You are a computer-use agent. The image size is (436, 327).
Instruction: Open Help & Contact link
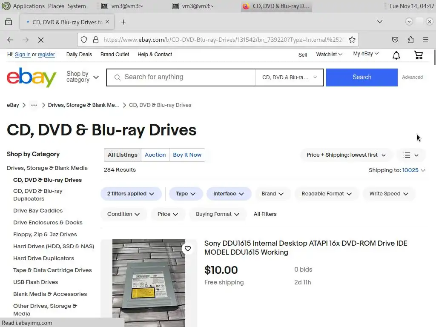click(155, 54)
